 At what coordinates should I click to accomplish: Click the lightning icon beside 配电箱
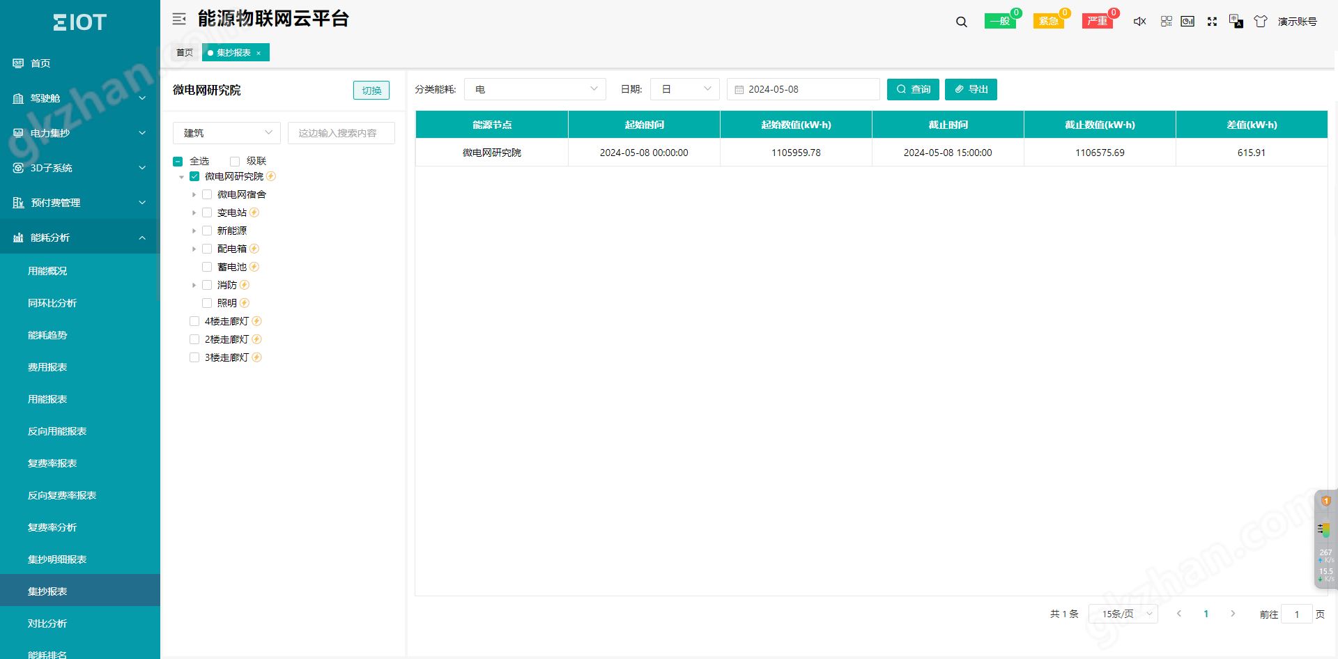pyautogui.click(x=254, y=249)
